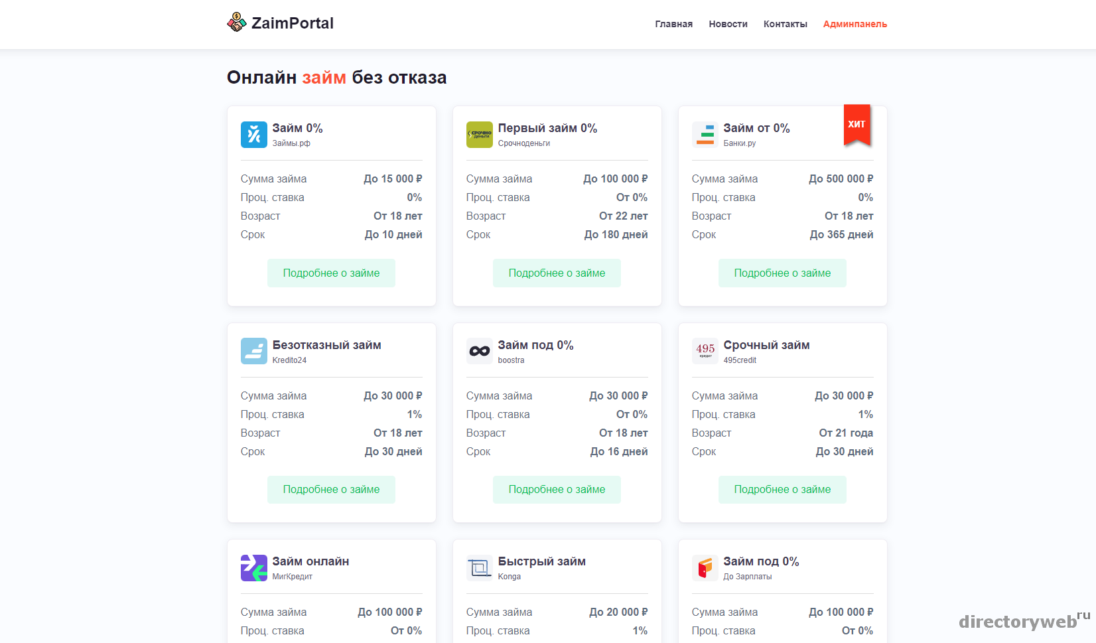Go to the Контакты menu item
The width and height of the screenshot is (1096, 643).
pyautogui.click(x=786, y=24)
